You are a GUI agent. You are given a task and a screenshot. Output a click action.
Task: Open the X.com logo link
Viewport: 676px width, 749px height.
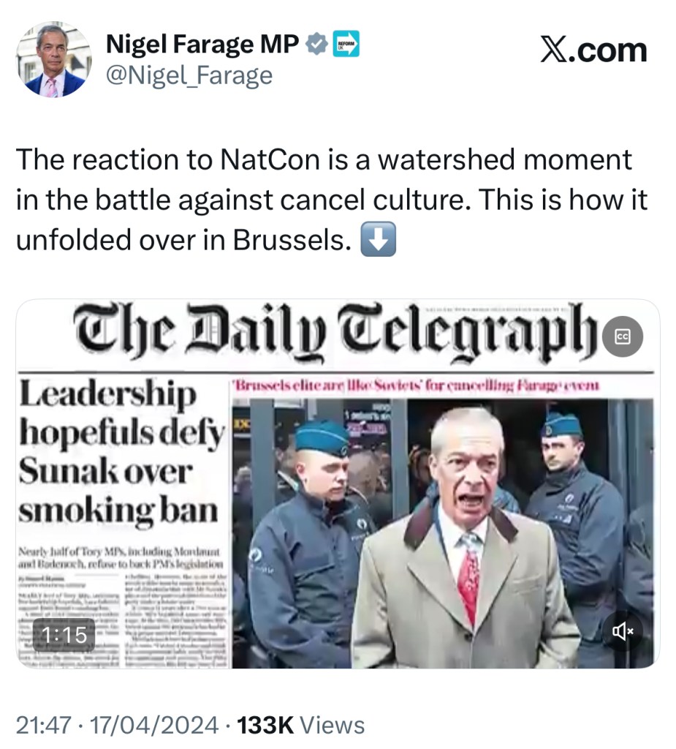click(594, 50)
